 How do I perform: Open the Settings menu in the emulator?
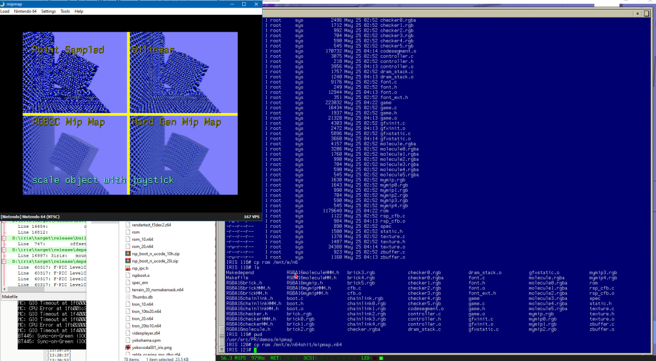48,11
